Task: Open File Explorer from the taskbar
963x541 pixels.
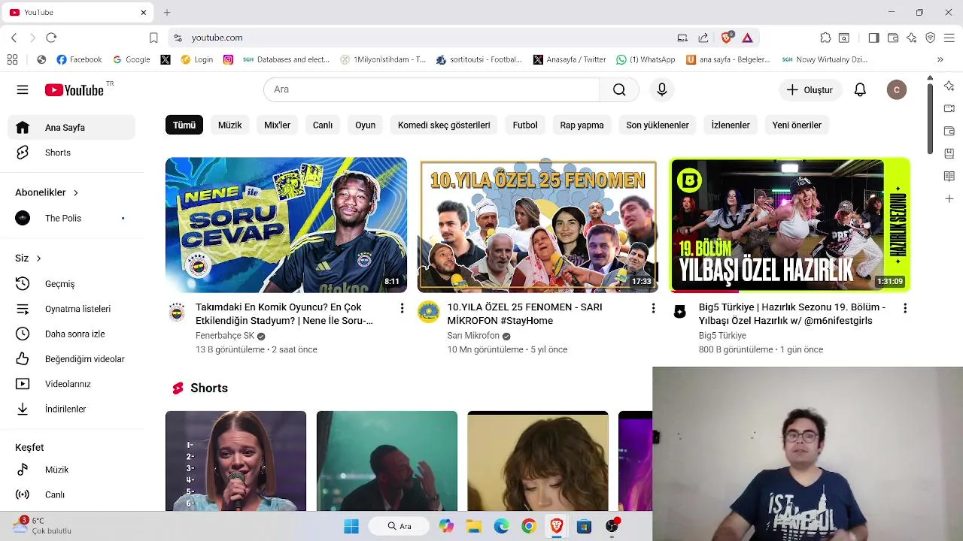Action: pyautogui.click(x=473, y=526)
